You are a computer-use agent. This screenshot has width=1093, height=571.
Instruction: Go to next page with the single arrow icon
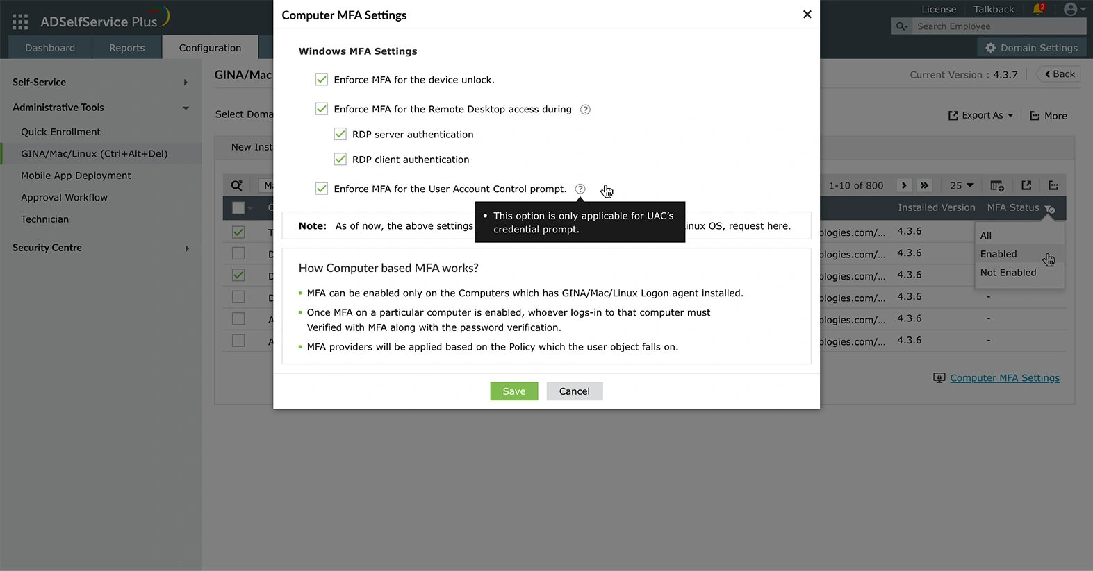pos(903,185)
